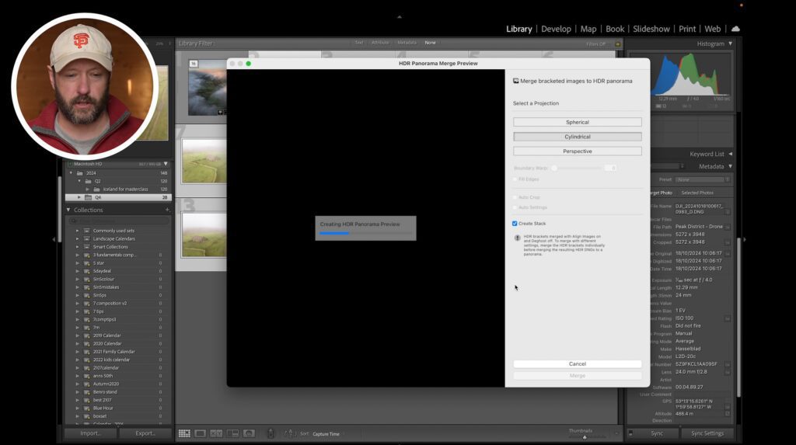The image size is (796, 445).
Task: Expand the Q4 folder
Action: point(79,197)
